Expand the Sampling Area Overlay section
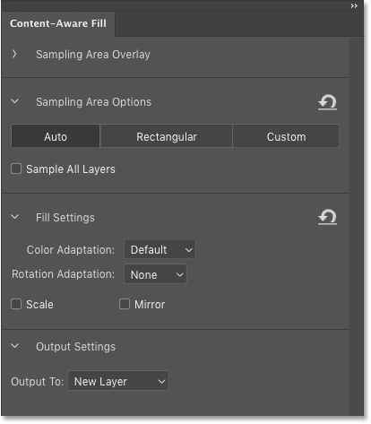 [x=14, y=54]
